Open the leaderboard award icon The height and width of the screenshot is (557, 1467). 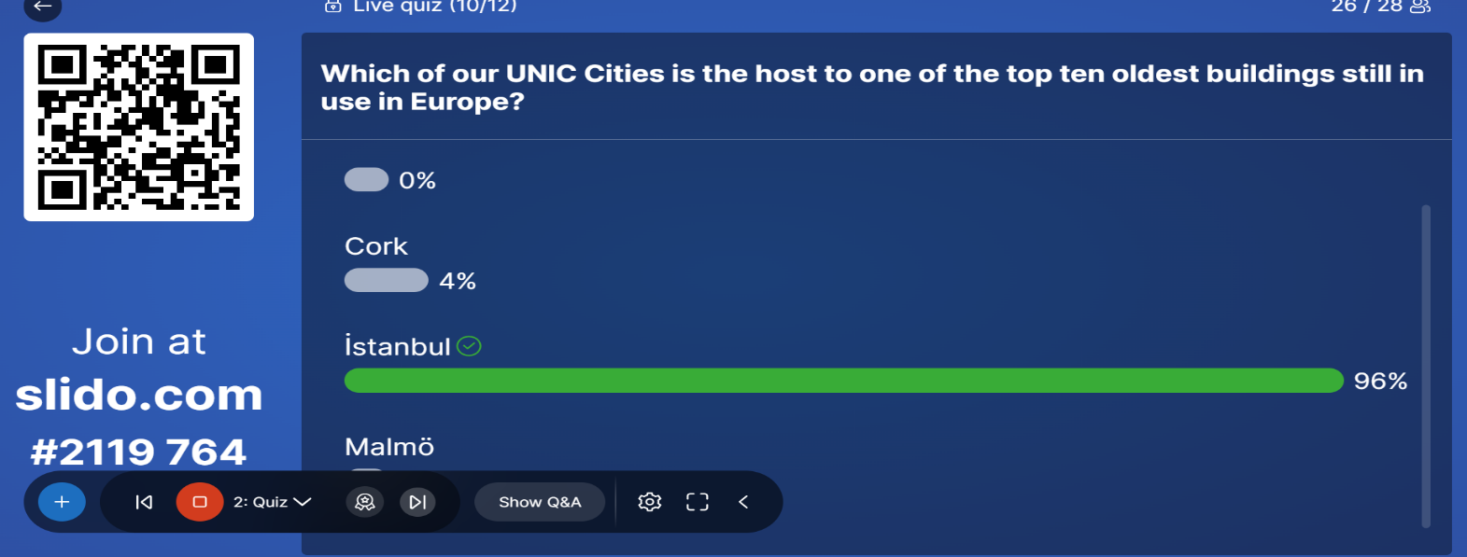365,502
